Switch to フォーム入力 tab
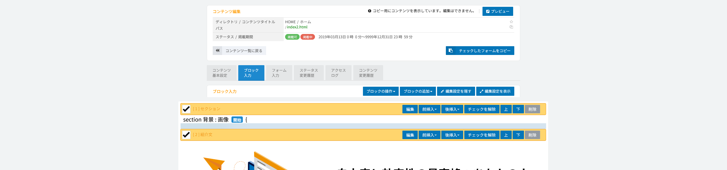727x170 pixels. point(279,73)
